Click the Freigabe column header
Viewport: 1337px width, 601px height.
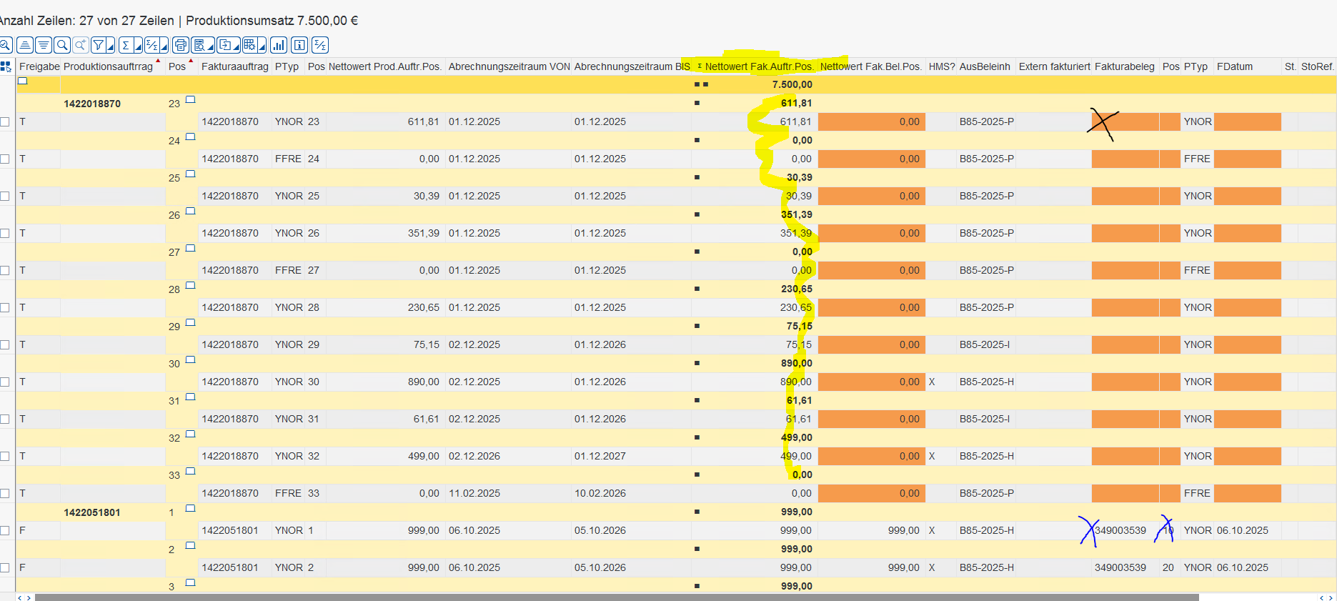pos(39,66)
